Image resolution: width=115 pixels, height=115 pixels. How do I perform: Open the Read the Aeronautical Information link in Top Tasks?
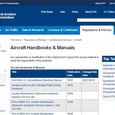pyautogui.click(x=109, y=67)
